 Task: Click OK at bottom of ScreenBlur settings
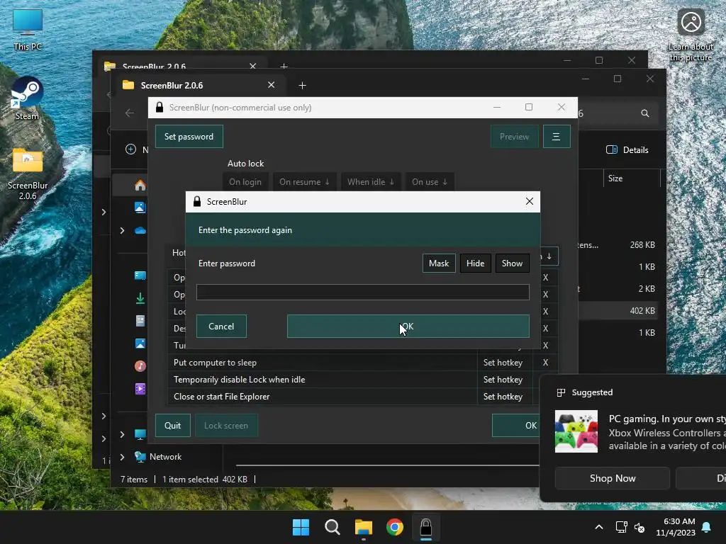[516, 426]
